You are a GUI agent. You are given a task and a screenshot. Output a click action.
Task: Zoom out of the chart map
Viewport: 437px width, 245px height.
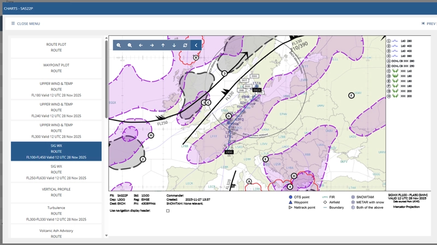(129, 45)
